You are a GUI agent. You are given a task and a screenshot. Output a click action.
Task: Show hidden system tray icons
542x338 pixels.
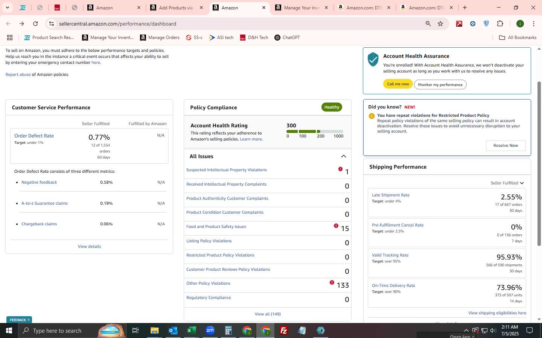466,330
